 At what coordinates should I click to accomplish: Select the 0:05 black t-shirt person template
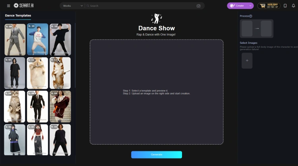point(15,73)
